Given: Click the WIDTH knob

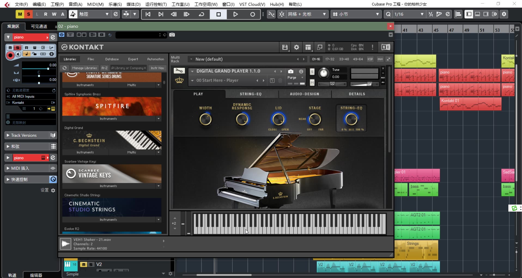Looking at the screenshot, I should coord(205,119).
